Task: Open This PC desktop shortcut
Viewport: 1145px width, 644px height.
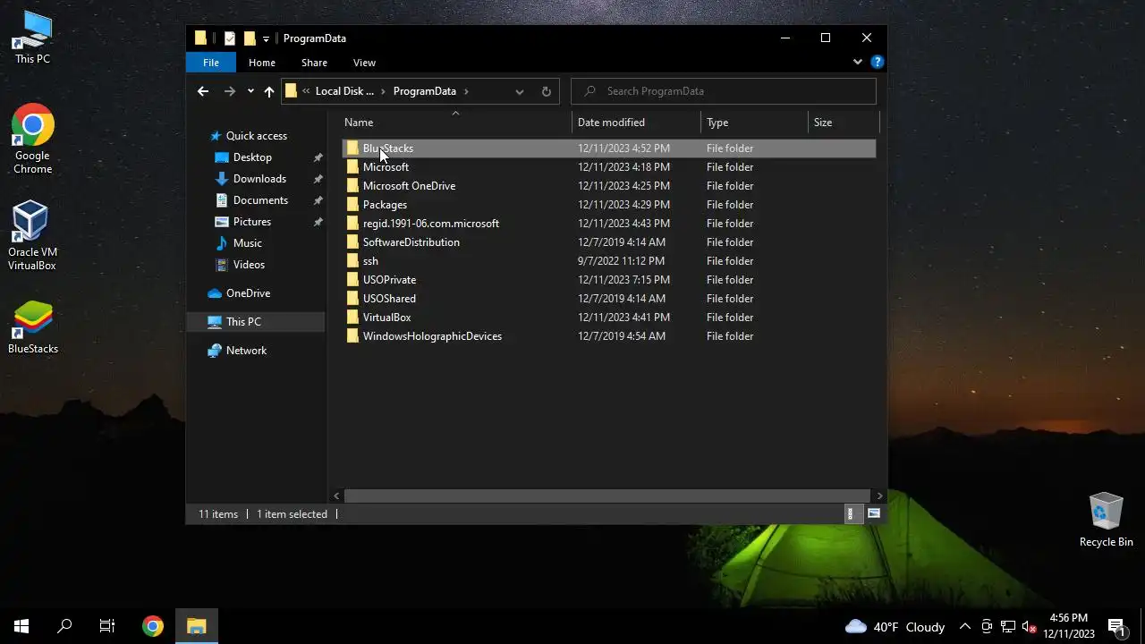Action: [x=33, y=38]
